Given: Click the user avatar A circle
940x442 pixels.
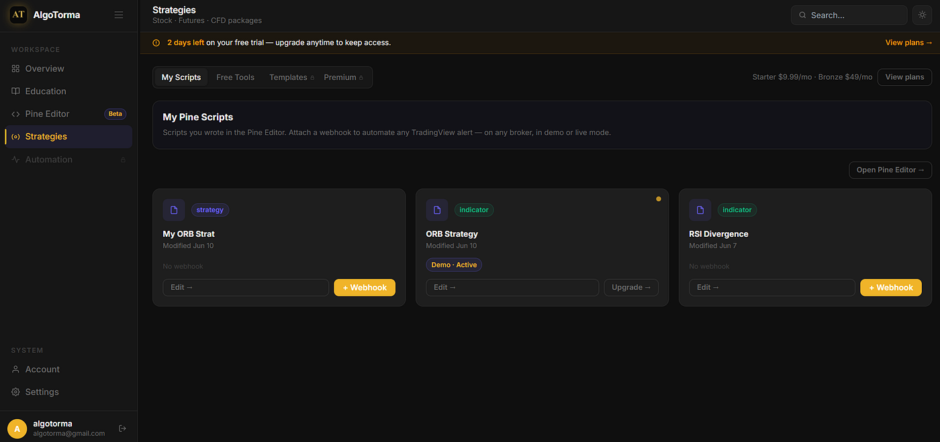Looking at the screenshot, I should (x=17, y=429).
